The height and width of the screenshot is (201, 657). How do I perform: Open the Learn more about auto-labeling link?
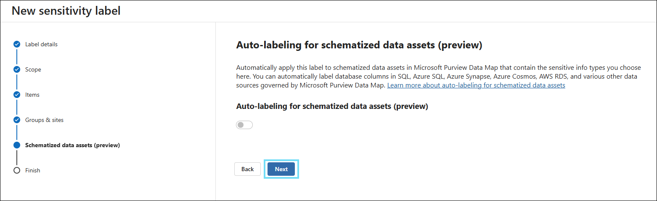click(476, 85)
